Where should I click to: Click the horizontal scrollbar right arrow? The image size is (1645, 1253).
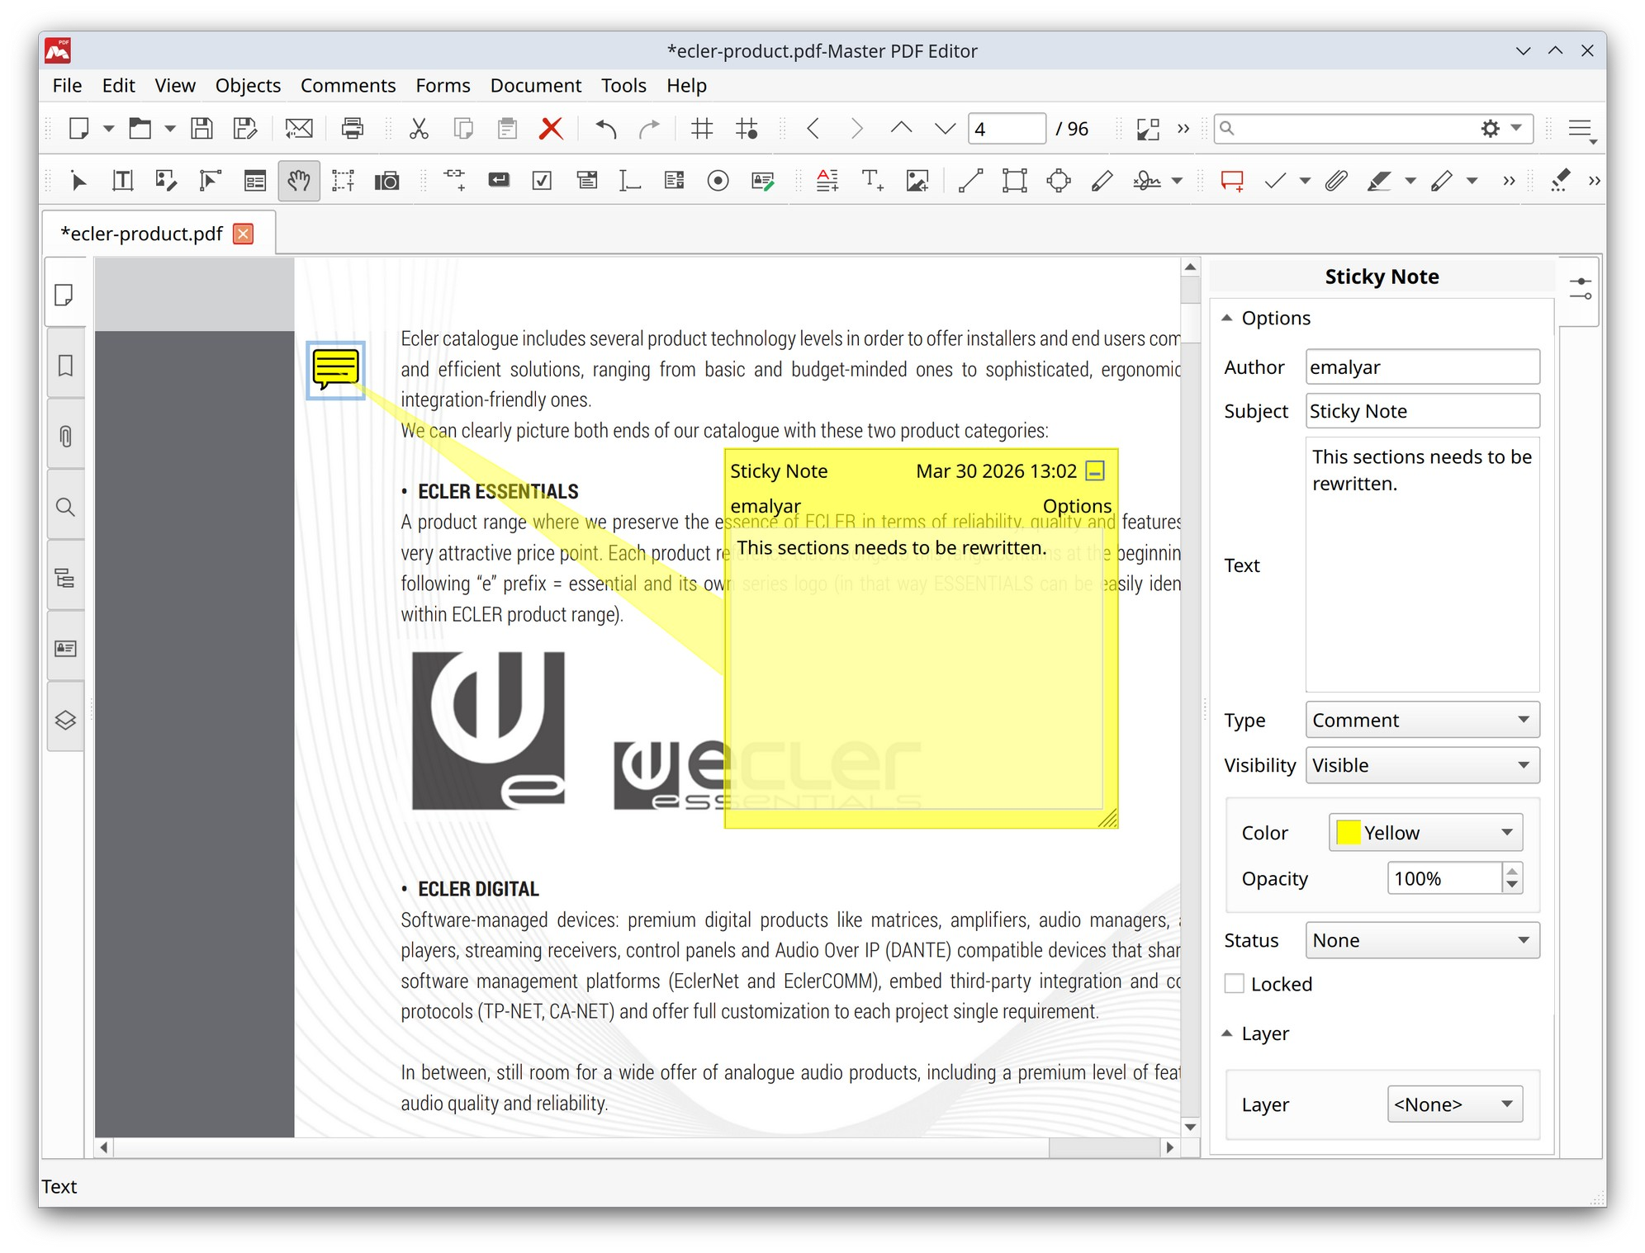1169,1147
